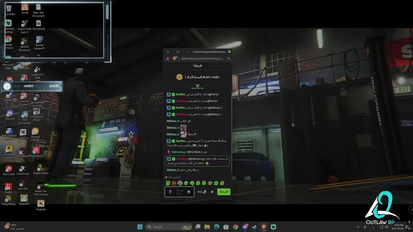
Task: Open the Discord desktop shortcut
Action: (x=10, y=115)
